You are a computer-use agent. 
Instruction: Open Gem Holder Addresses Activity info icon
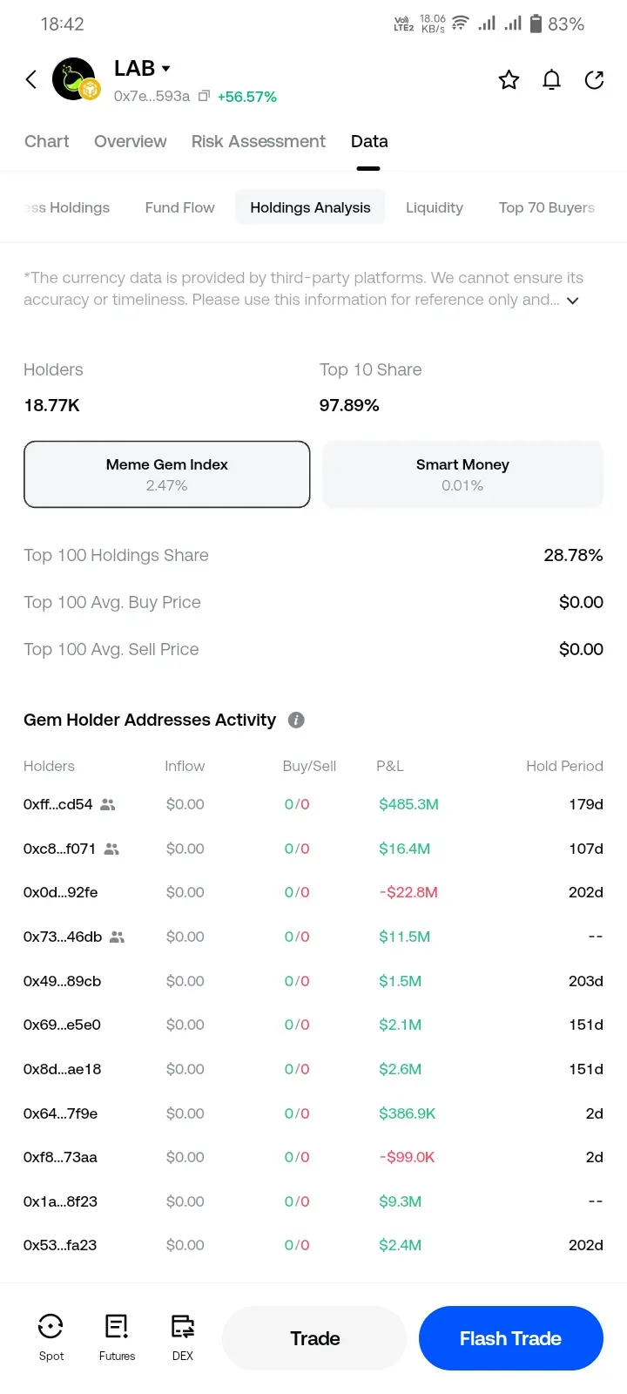point(296,720)
